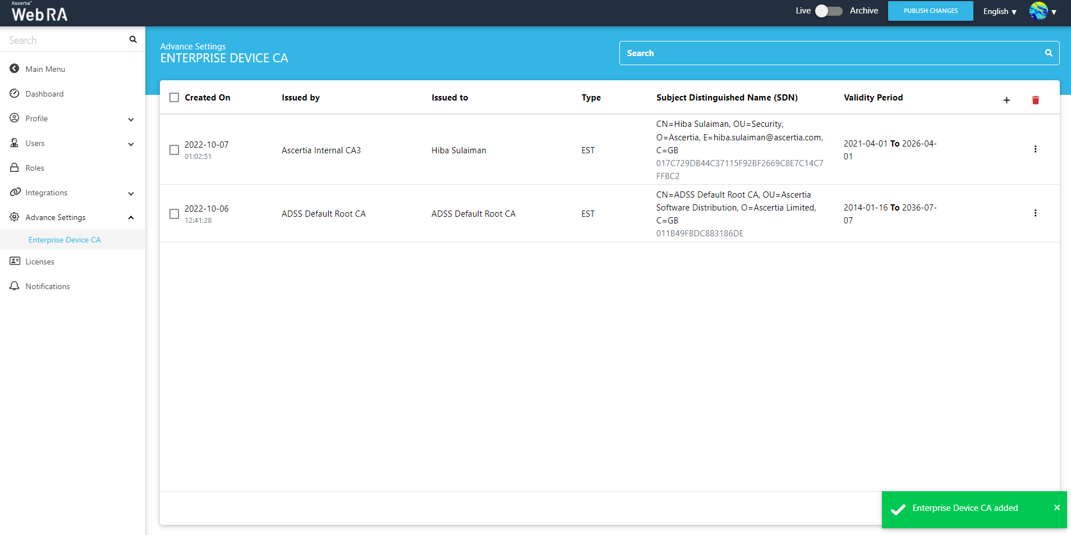The width and height of the screenshot is (1071, 535).
Task: Click the magnifier icon in blue search bar
Action: [1048, 53]
